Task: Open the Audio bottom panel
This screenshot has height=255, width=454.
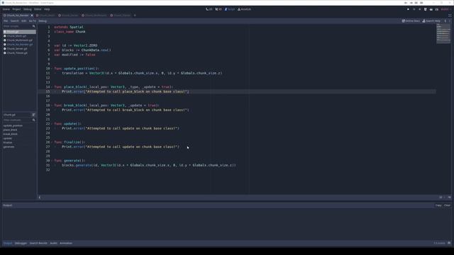Action: pos(54,243)
